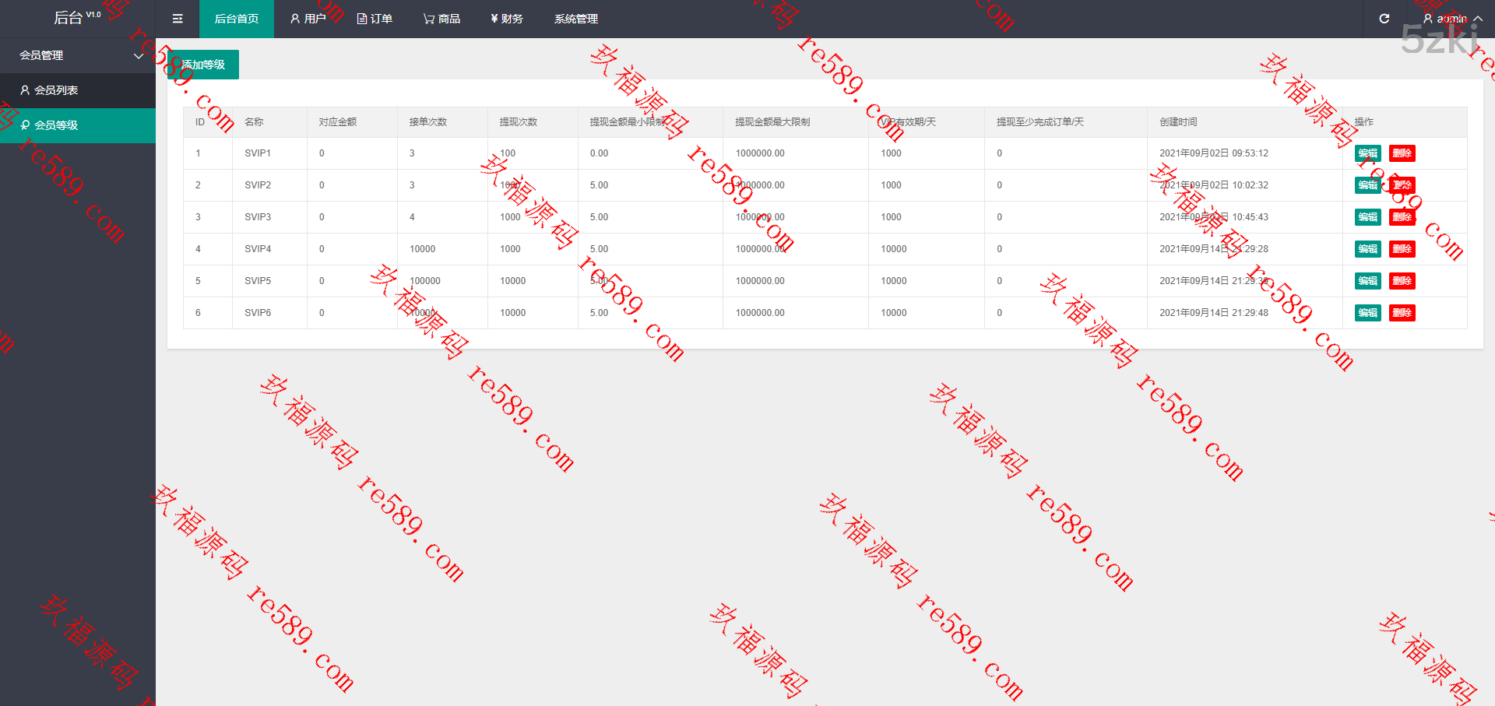
Task: Edit the SVIP1 level row
Action: coord(1367,153)
